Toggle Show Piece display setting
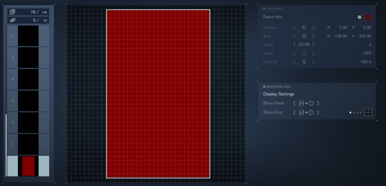386x186 pixels. [274, 103]
